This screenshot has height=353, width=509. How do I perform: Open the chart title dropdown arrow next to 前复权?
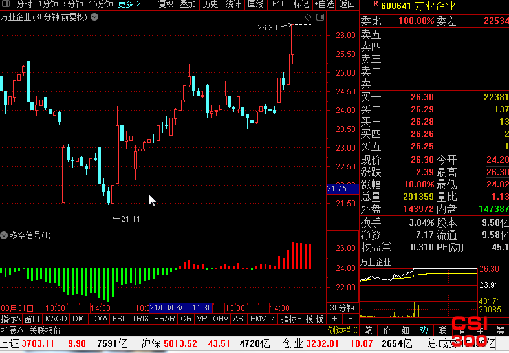[94, 17]
